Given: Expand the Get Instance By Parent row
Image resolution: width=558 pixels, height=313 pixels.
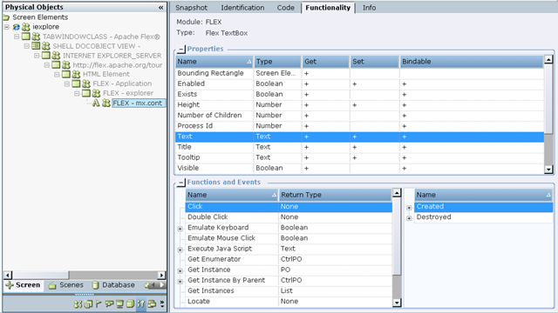Looking at the screenshot, I should (x=180, y=282).
